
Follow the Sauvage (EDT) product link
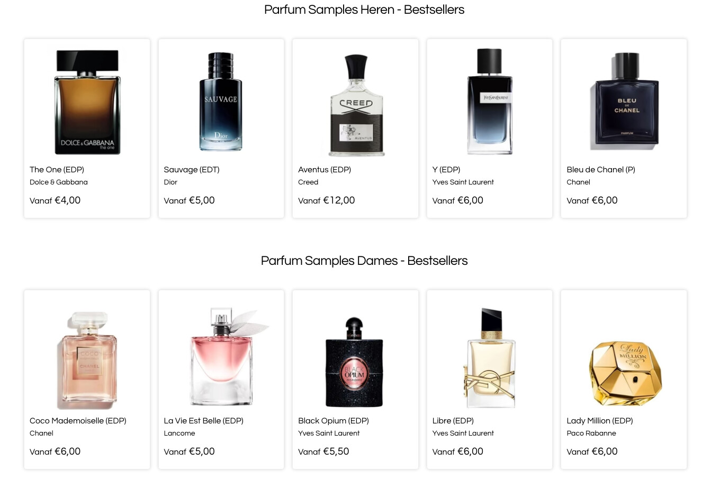(x=192, y=170)
